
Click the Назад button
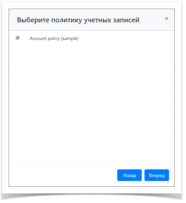(130, 175)
